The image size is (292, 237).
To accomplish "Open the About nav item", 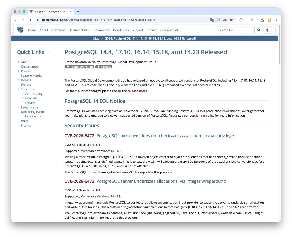I will pyautogui.click(x=44, y=30).
